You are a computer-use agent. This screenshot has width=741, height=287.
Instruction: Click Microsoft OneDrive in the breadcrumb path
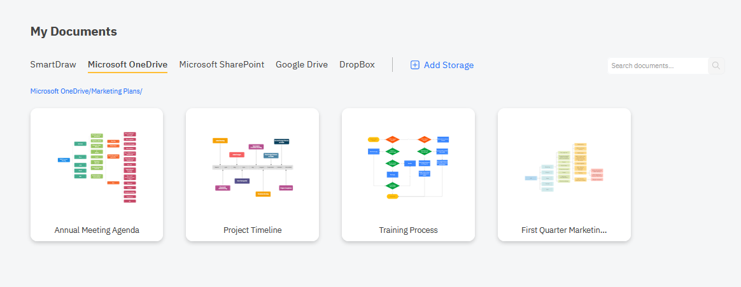pyautogui.click(x=60, y=91)
